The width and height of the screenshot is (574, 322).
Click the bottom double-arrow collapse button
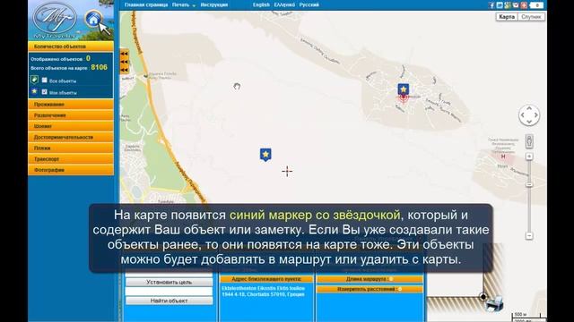[x=124, y=70]
